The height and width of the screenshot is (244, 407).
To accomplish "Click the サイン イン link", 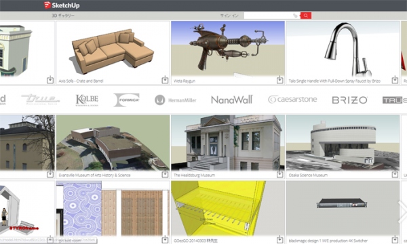I will 229,16.
